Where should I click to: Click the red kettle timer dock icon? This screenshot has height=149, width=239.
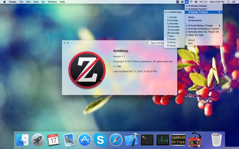pos(194,140)
